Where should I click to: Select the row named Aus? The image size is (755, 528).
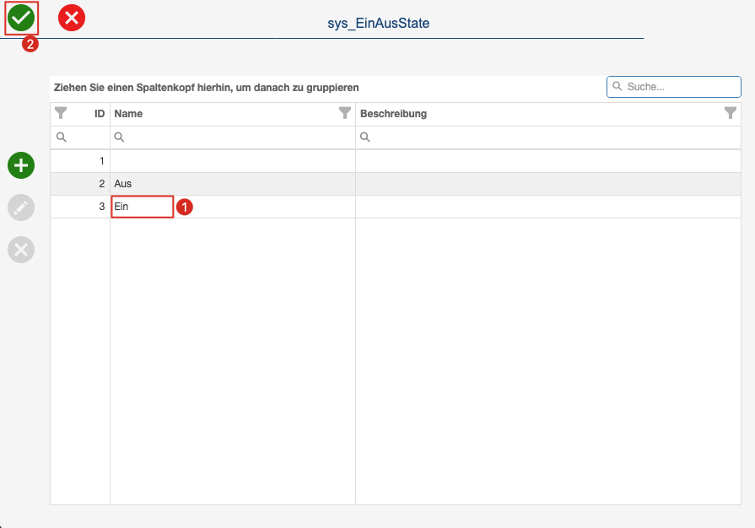[396, 184]
